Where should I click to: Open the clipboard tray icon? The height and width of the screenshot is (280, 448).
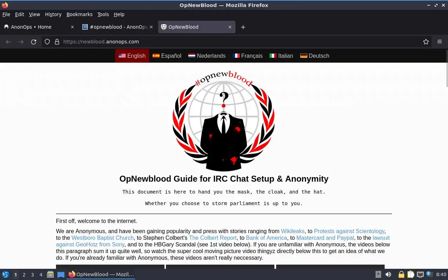[x=411, y=274]
